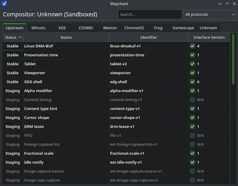Toggle the Image copy capture checkbox
This screenshot has height=186, width=238.
coord(192,180)
